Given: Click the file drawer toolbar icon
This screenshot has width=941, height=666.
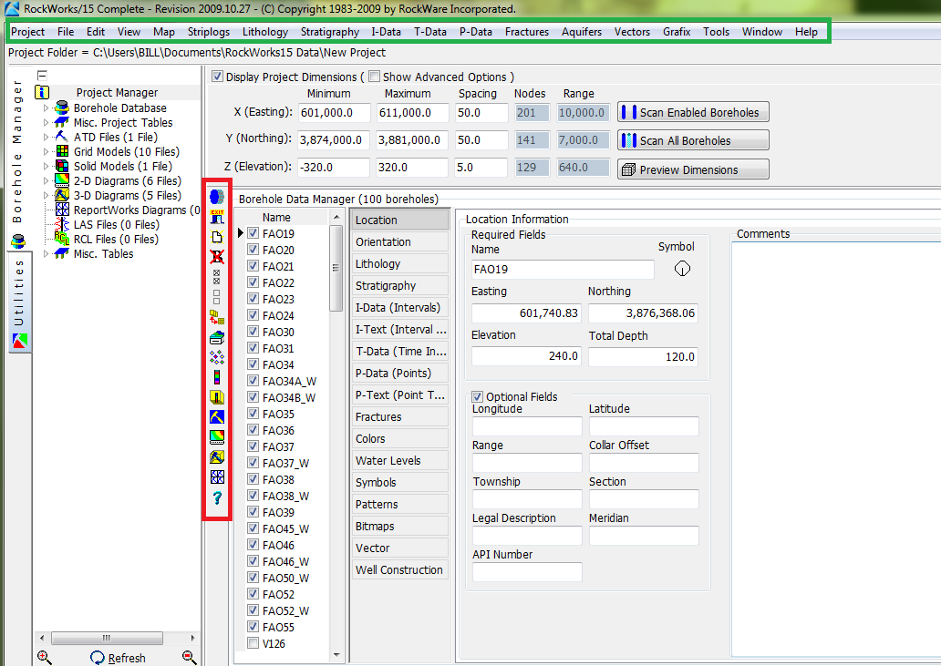Looking at the screenshot, I should [x=217, y=337].
